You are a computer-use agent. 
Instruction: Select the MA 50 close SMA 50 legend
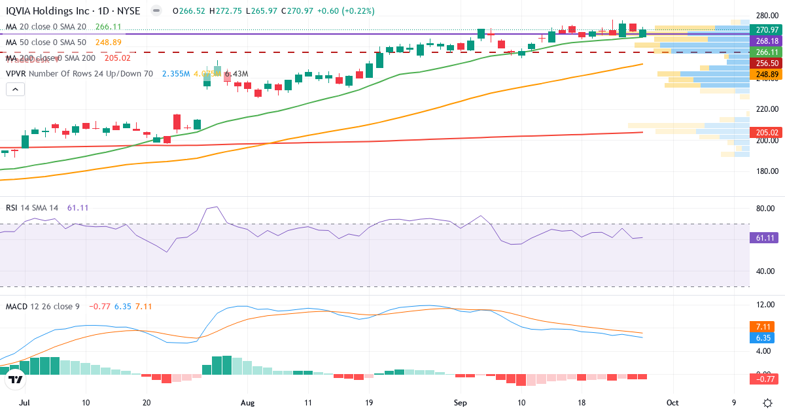point(46,43)
